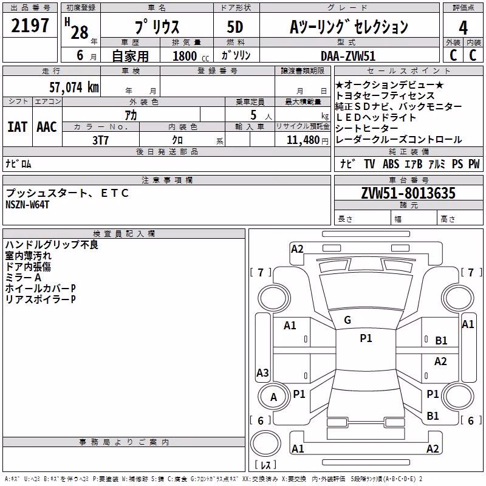Click sales point "LEDヘッドライト"
Screen dimensions: 486x486
point(376,117)
